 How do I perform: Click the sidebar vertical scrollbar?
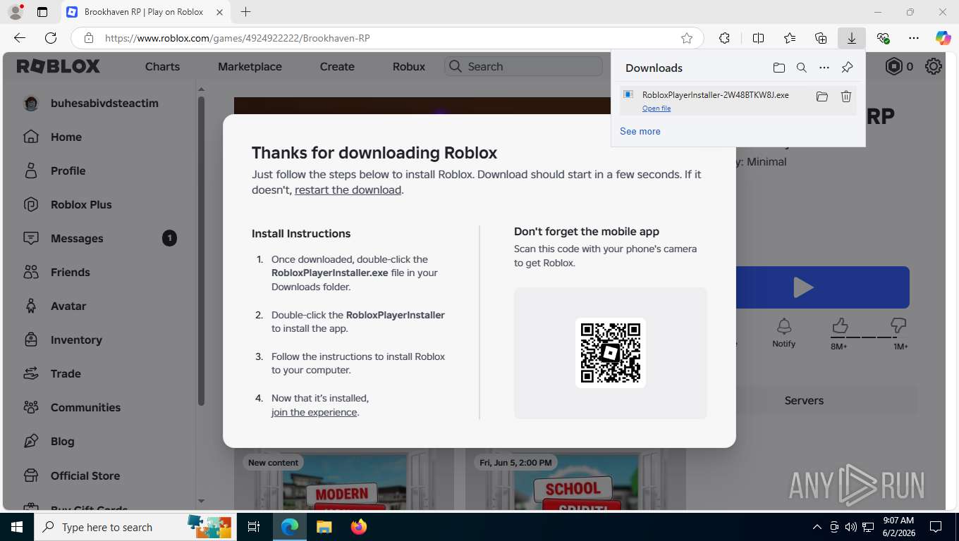[201, 250]
